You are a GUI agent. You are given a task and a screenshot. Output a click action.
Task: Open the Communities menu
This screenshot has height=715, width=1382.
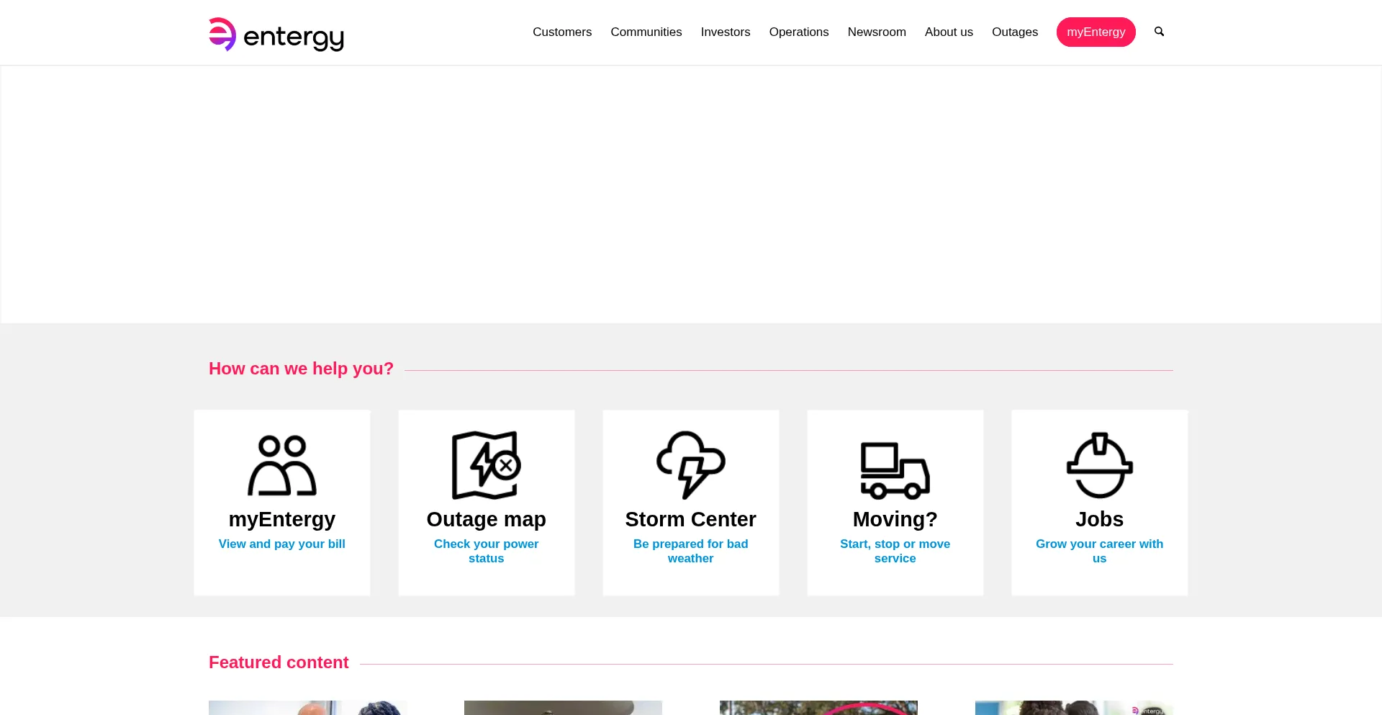click(x=646, y=32)
